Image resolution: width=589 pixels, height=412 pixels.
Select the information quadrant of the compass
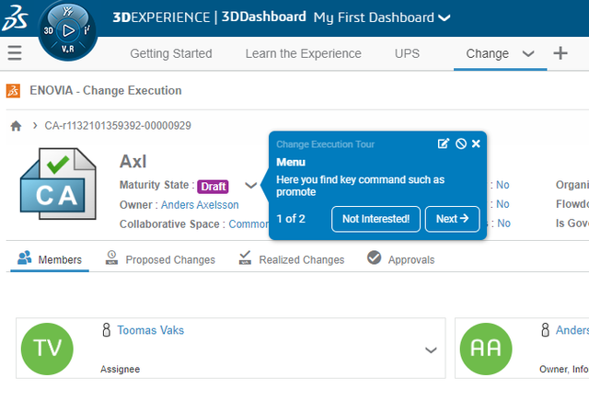coord(87,30)
